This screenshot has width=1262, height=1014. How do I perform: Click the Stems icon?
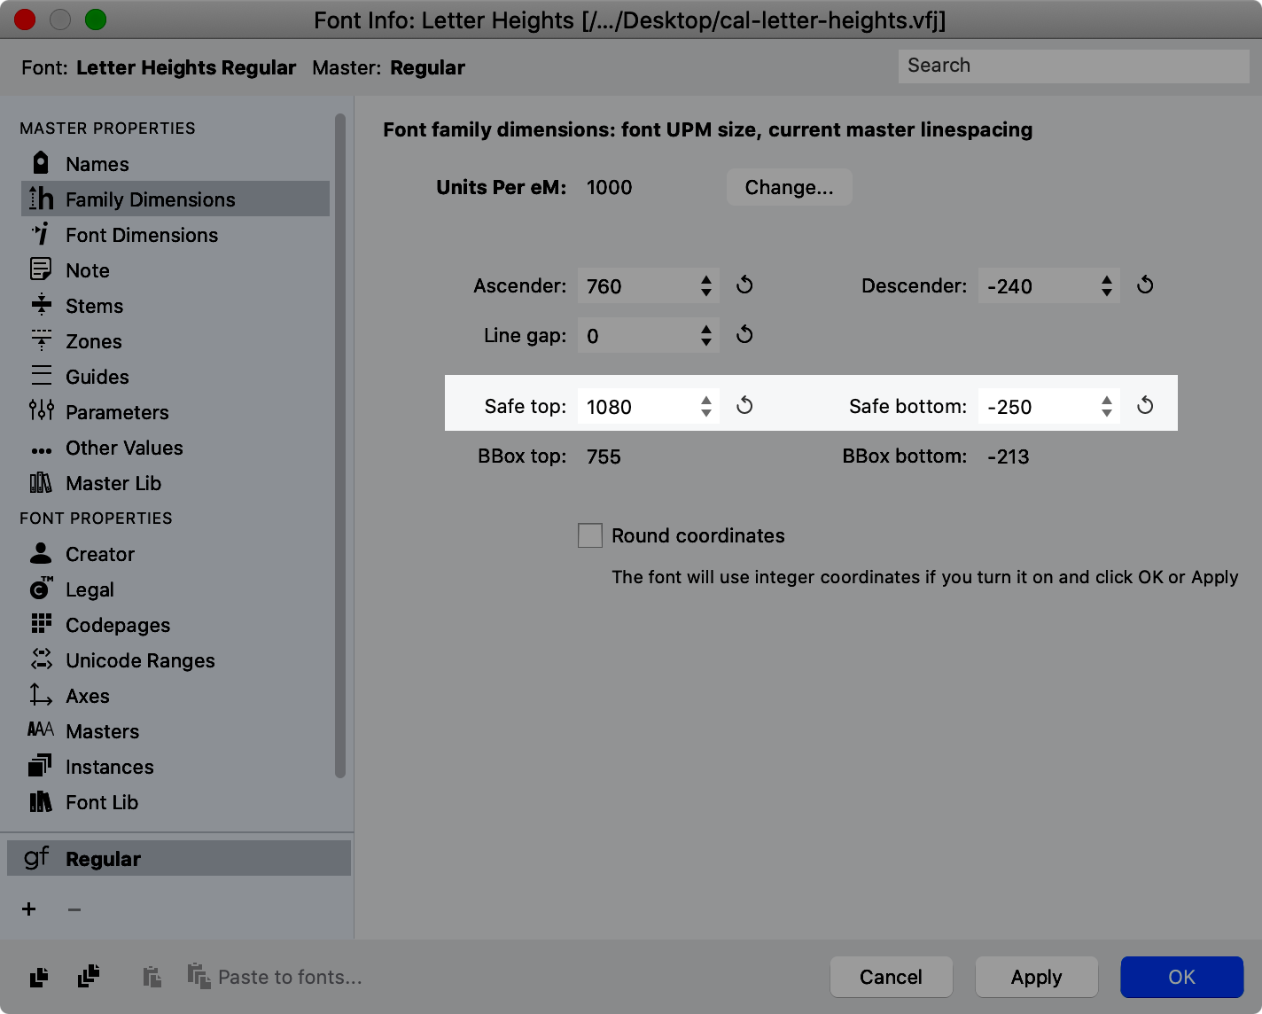[x=41, y=305]
